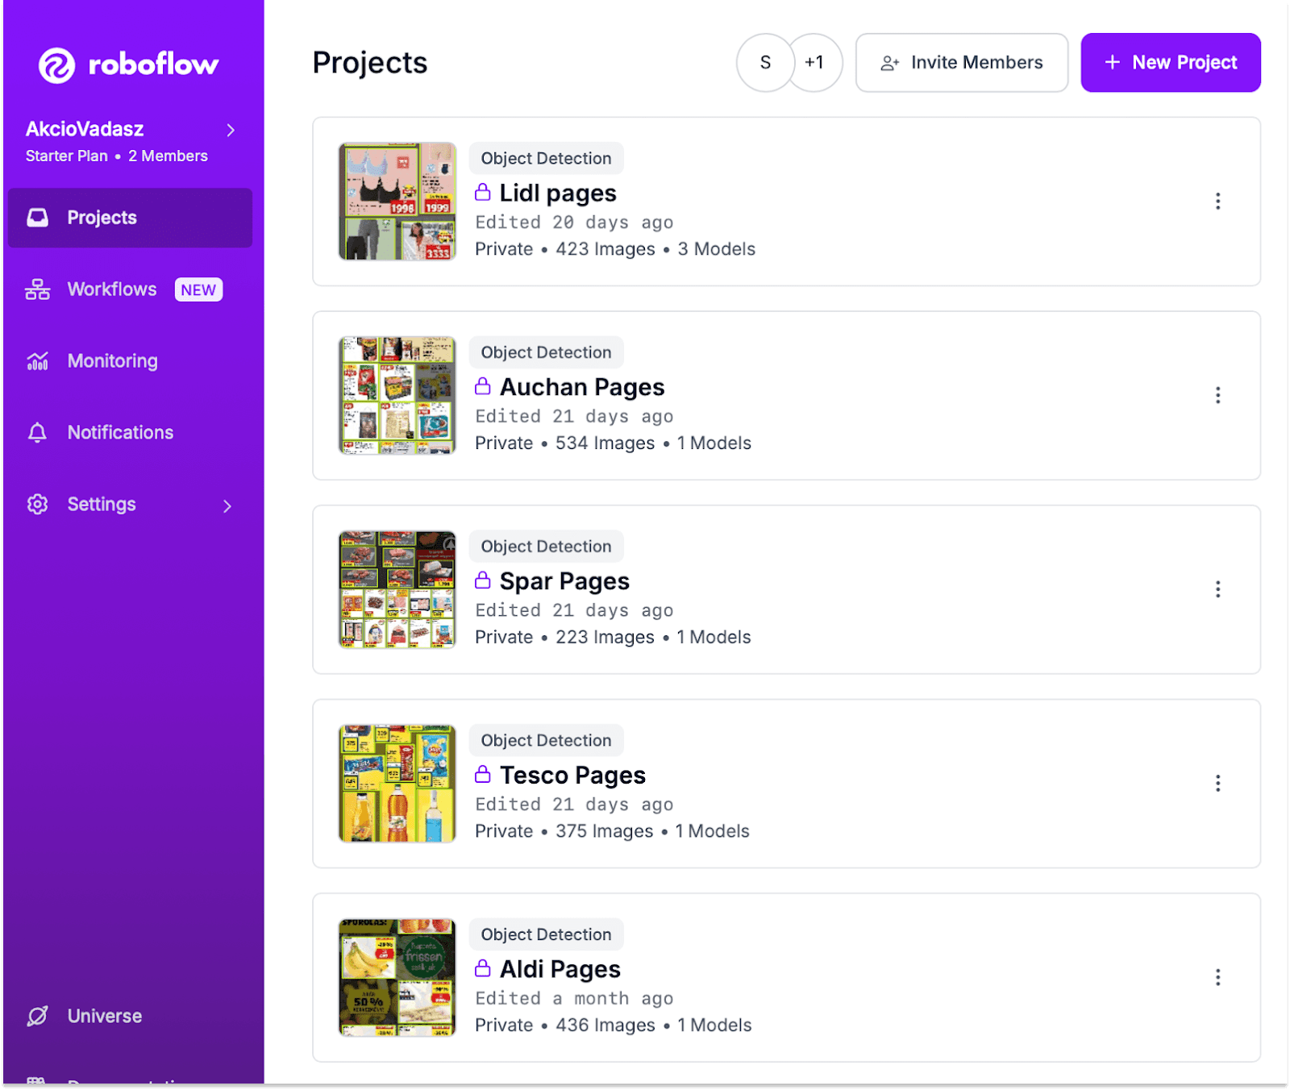Image resolution: width=1290 pixels, height=1090 pixels.
Task: Open the Universe planet icon
Action: (37, 1016)
